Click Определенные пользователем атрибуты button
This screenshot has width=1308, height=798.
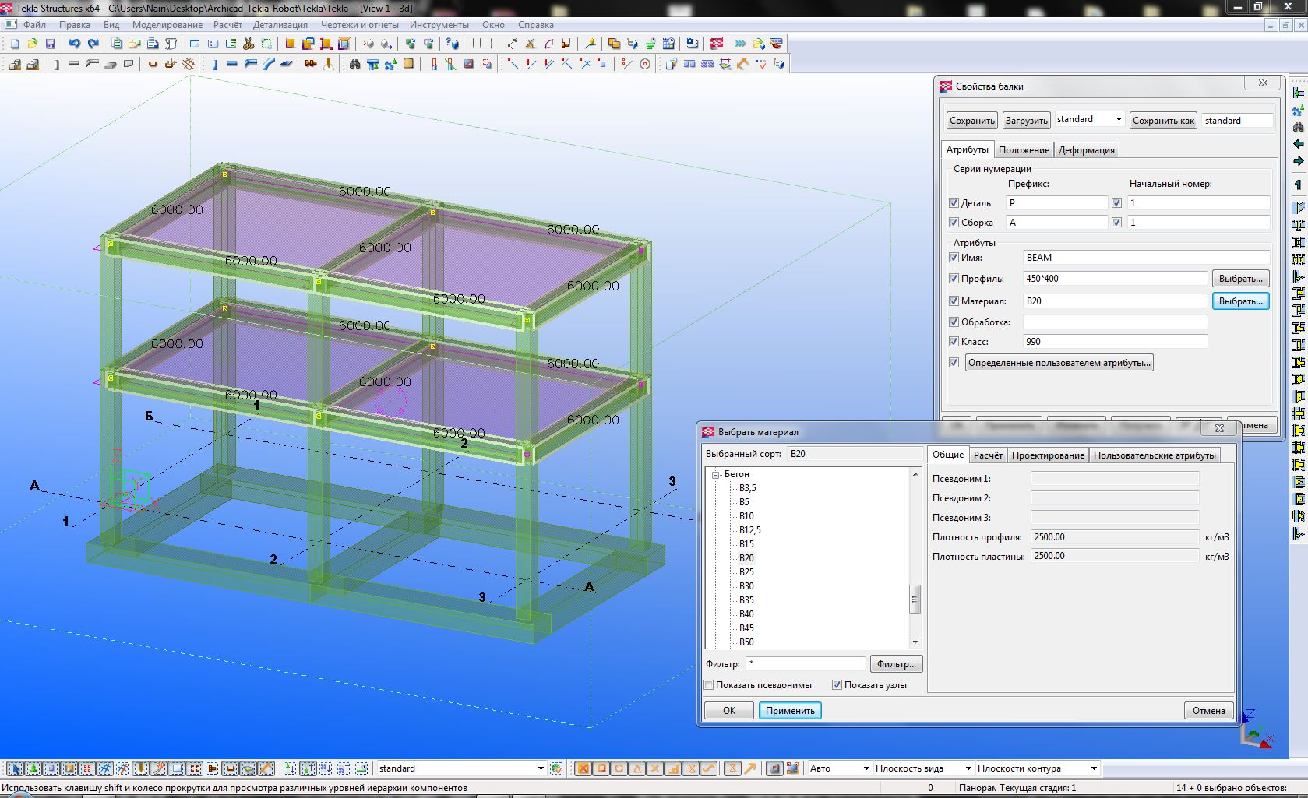pos(1059,363)
